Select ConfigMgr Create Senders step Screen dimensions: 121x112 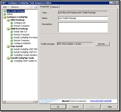[x=25, y=55]
